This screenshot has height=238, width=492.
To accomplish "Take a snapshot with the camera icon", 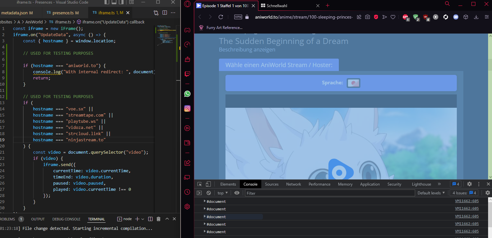I will (x=368, y=17).
